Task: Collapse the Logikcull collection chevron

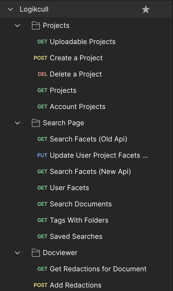Action: point(10,9)
